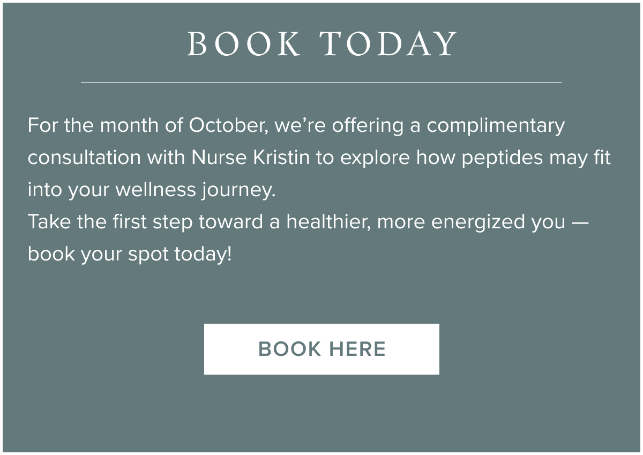Click the word "healthier"
Image resolution: width=643 pixels, height=455 pixels.
pyautogui.click(x=328, y=222)
